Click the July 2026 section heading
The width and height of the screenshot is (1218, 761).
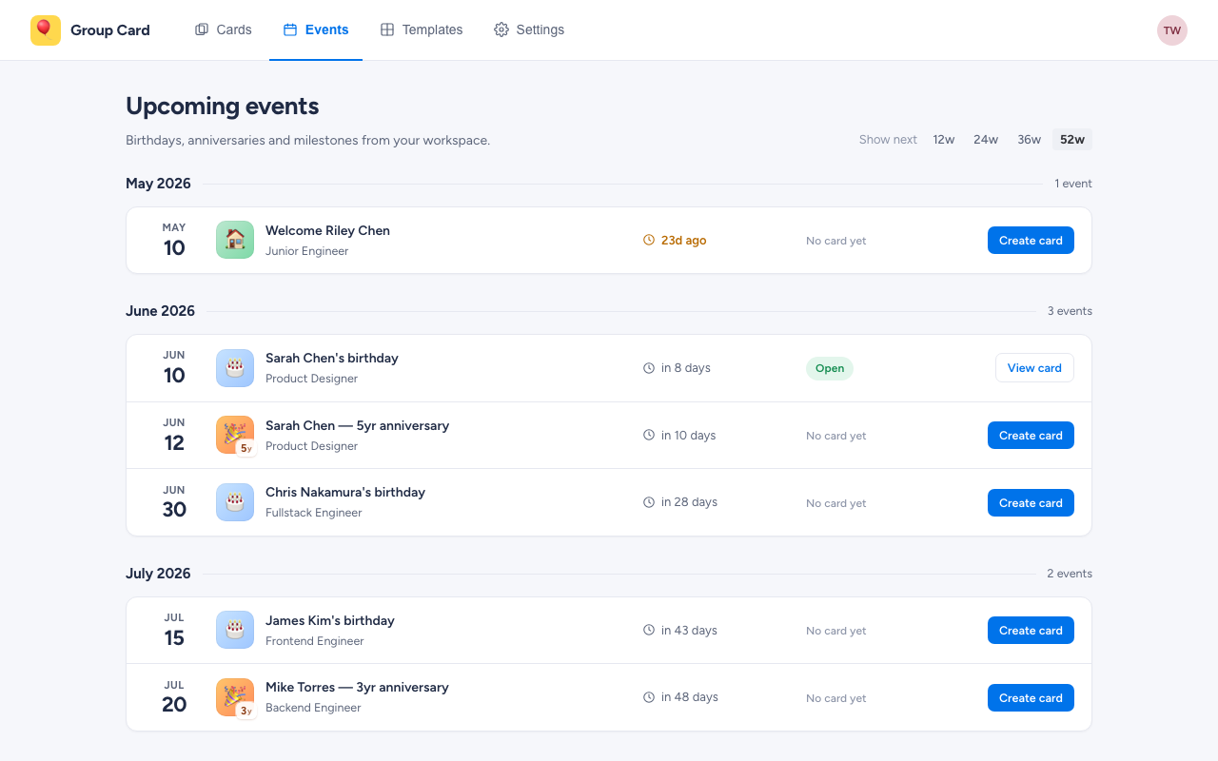click(x=158, y=574)
